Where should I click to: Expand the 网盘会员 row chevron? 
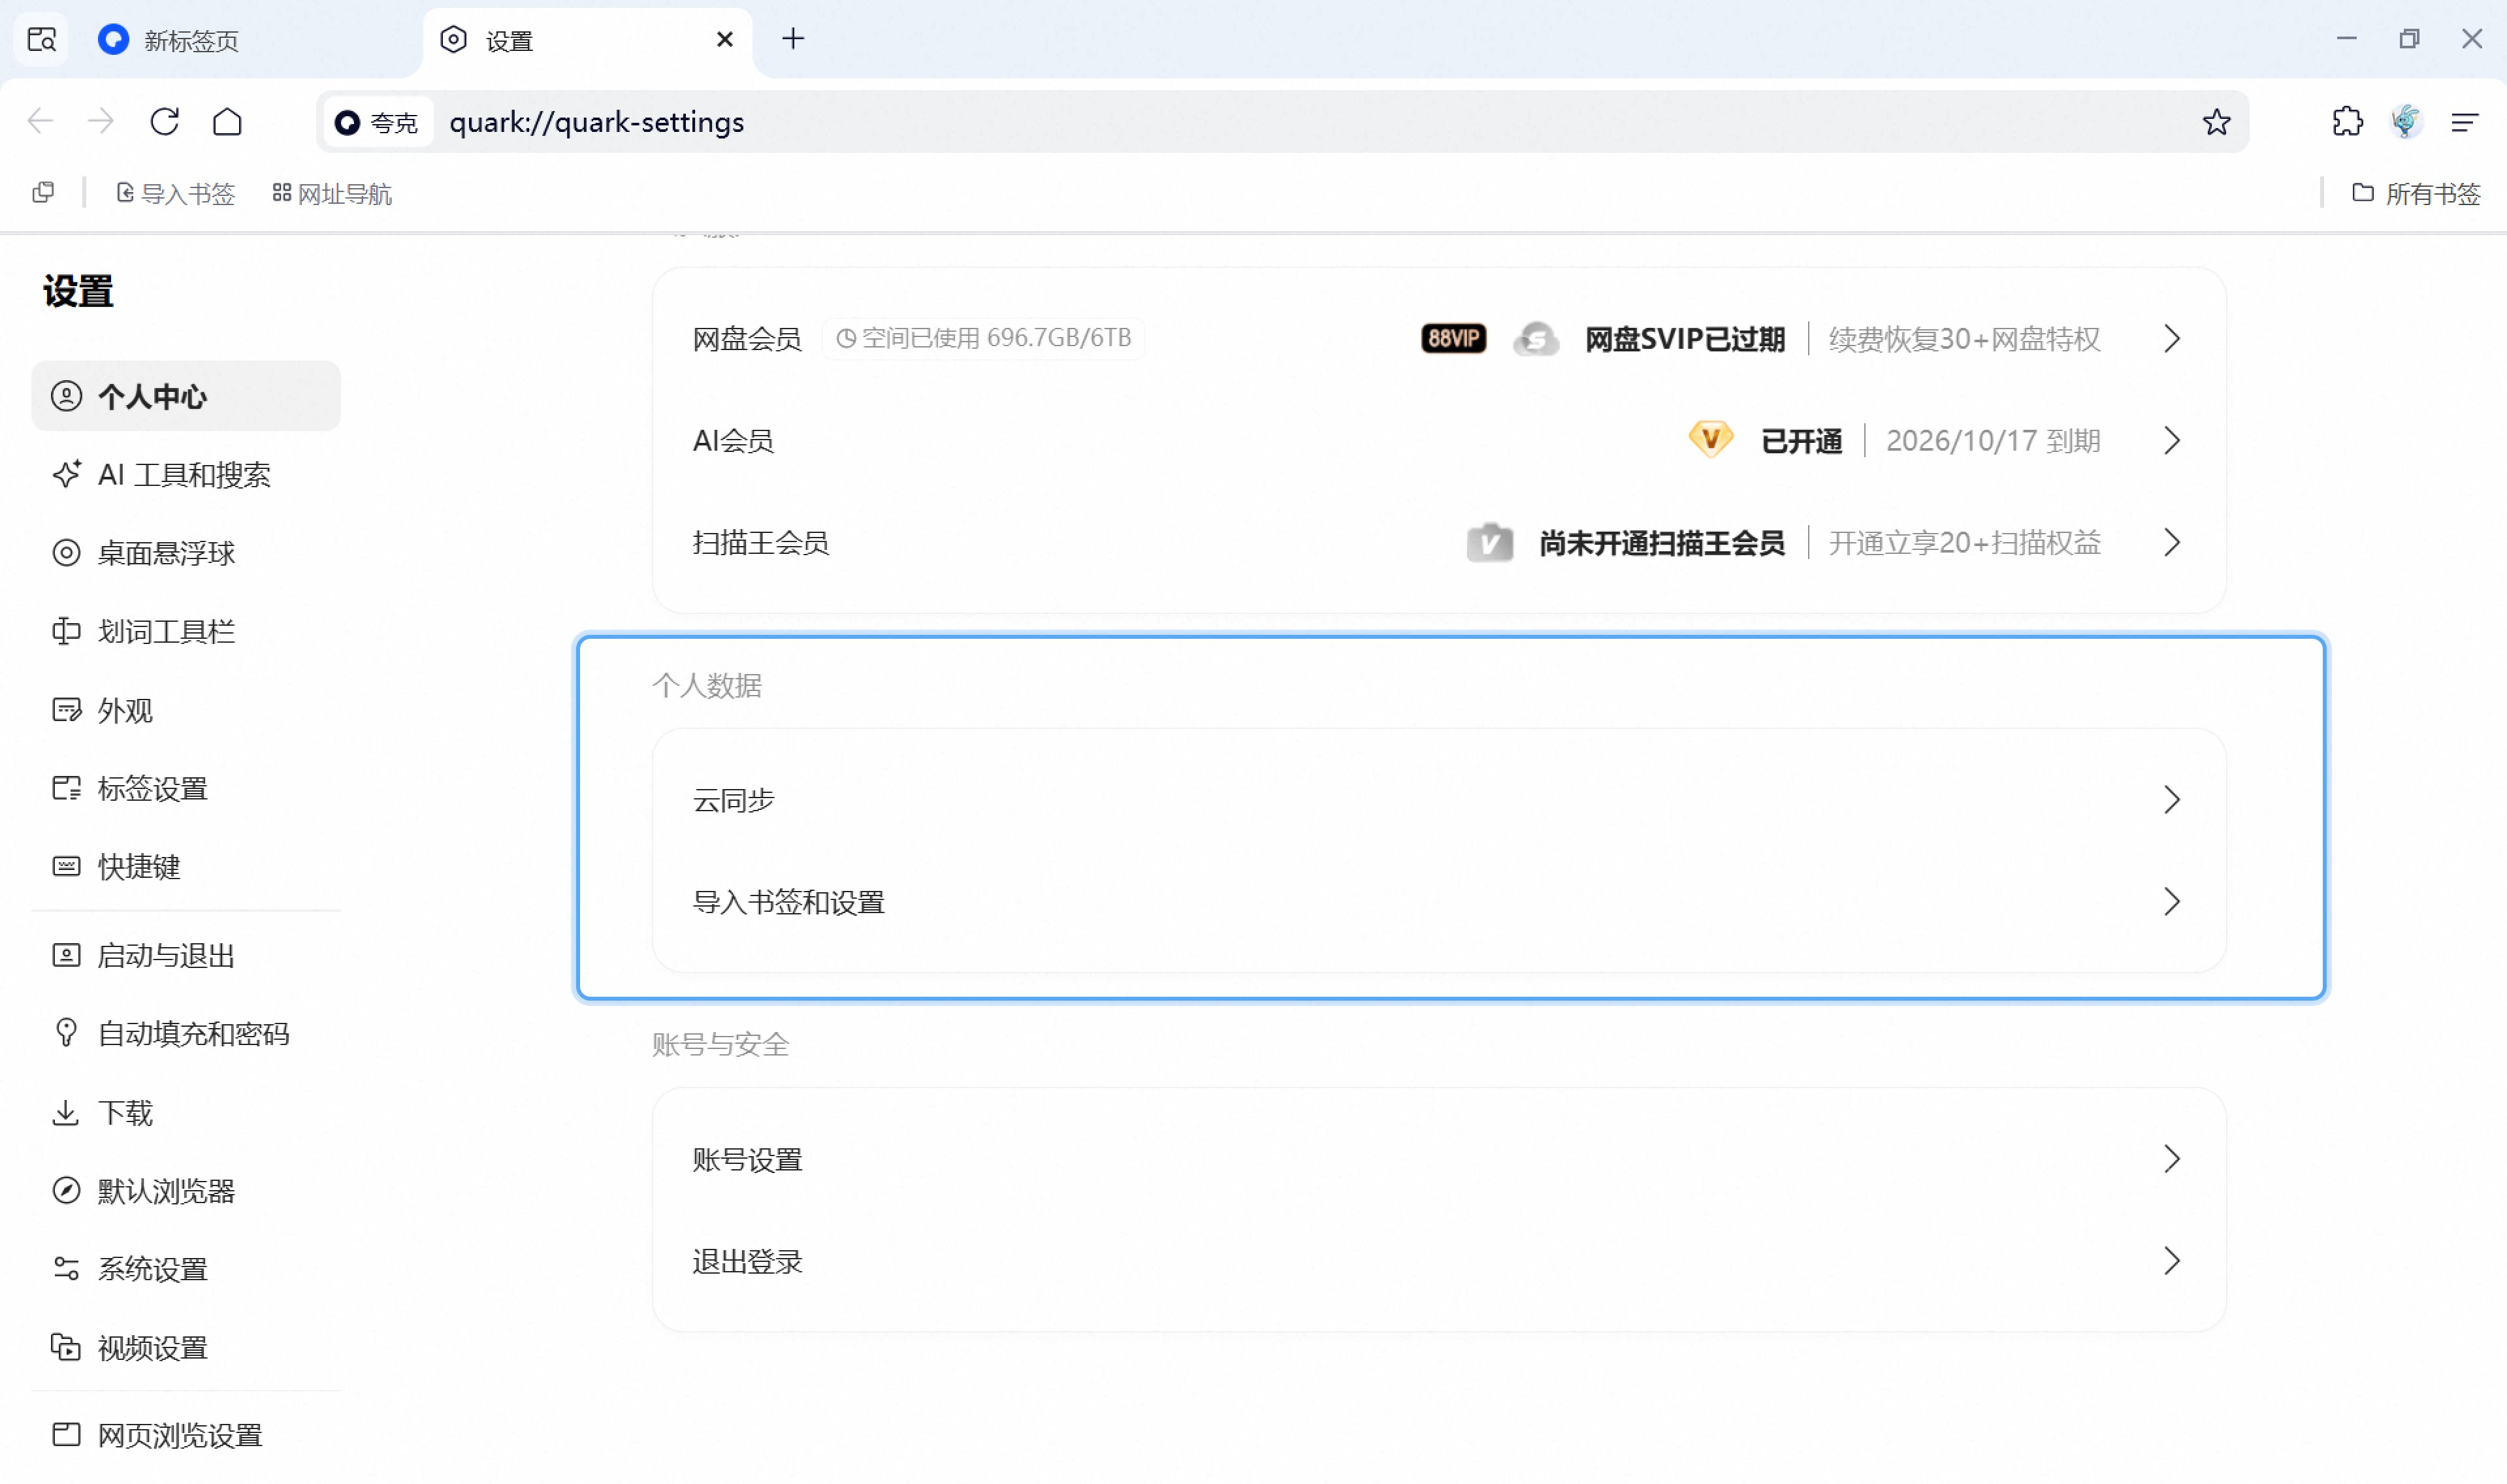pos(2171,339)
